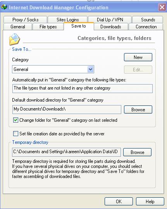
Task: Click the Temporary directory path field
Action: coord(66,152)
